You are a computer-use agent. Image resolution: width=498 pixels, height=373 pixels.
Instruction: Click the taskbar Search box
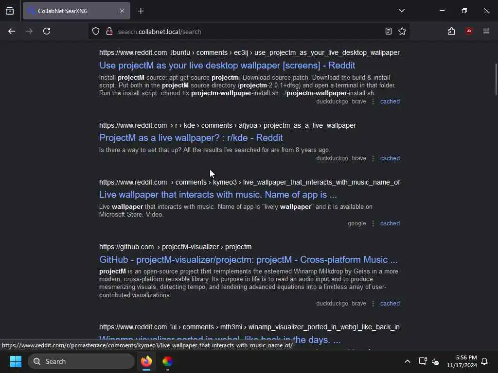81,361
